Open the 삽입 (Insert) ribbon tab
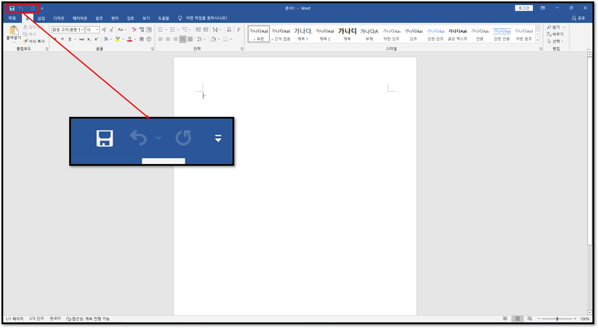Viewport: 598px width, 328px height. [41, 18]
